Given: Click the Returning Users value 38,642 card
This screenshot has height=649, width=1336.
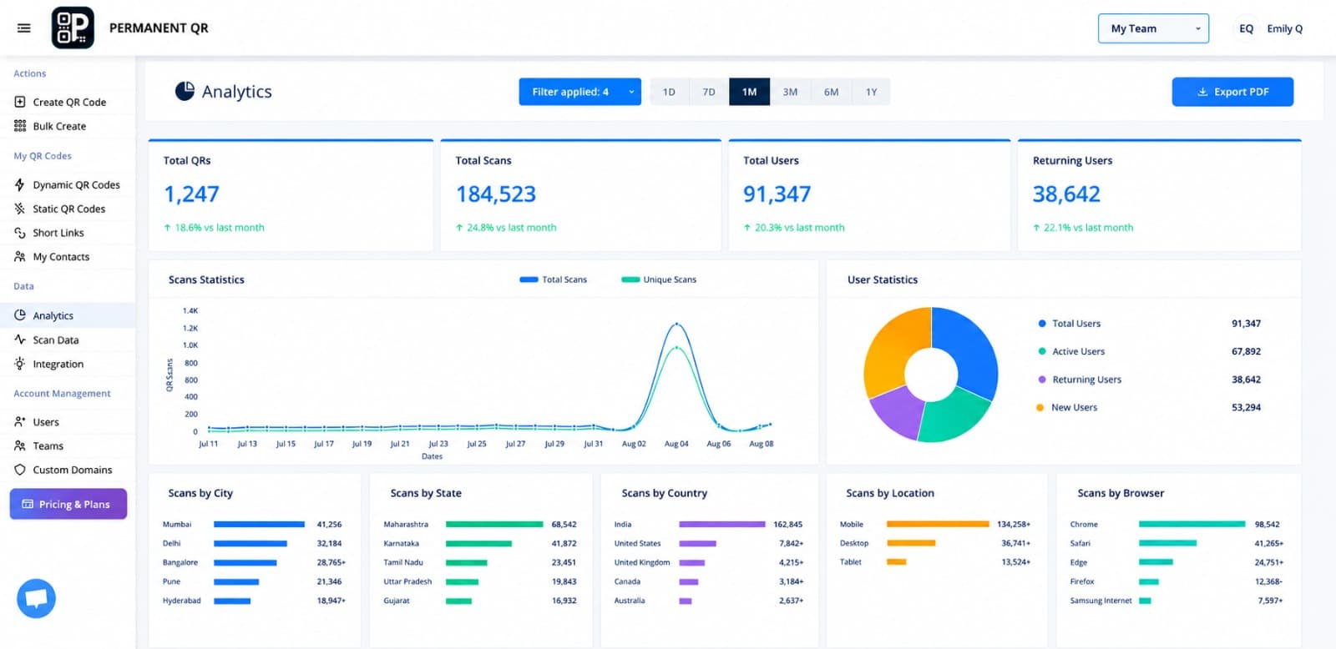Looking at the screenshot, I should click(x=1159, y=195).
